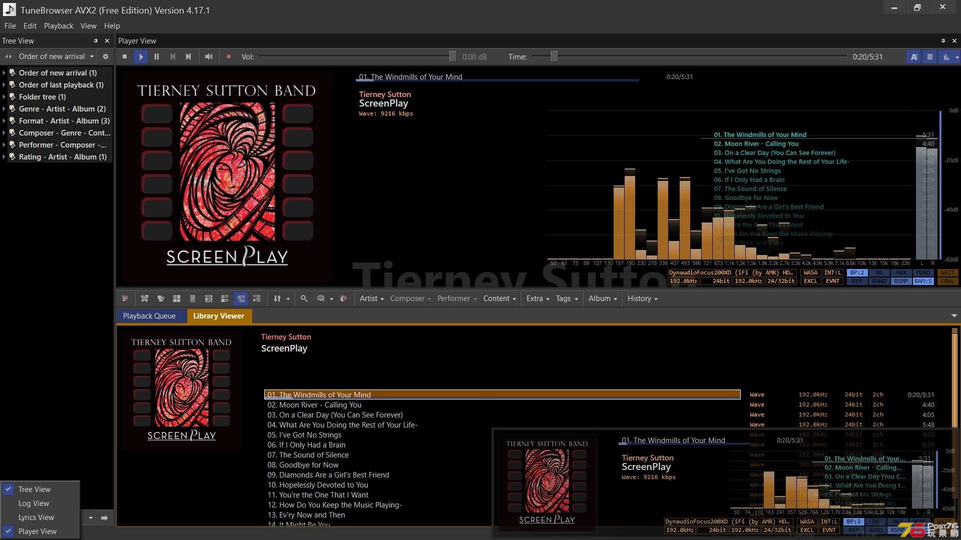Toggle the RSMP resample indicator
Screen dimensions: 961x540
point(901,281)
